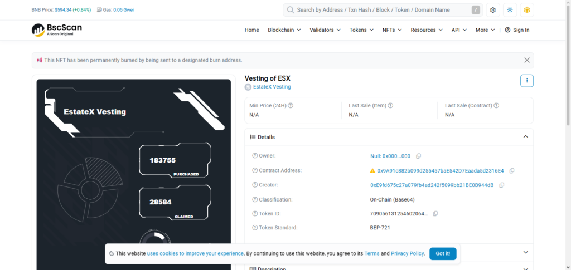Click the EstateX Vesting collection icon
The width and height of the screenshot is (571, 270).
coord(248,87)
